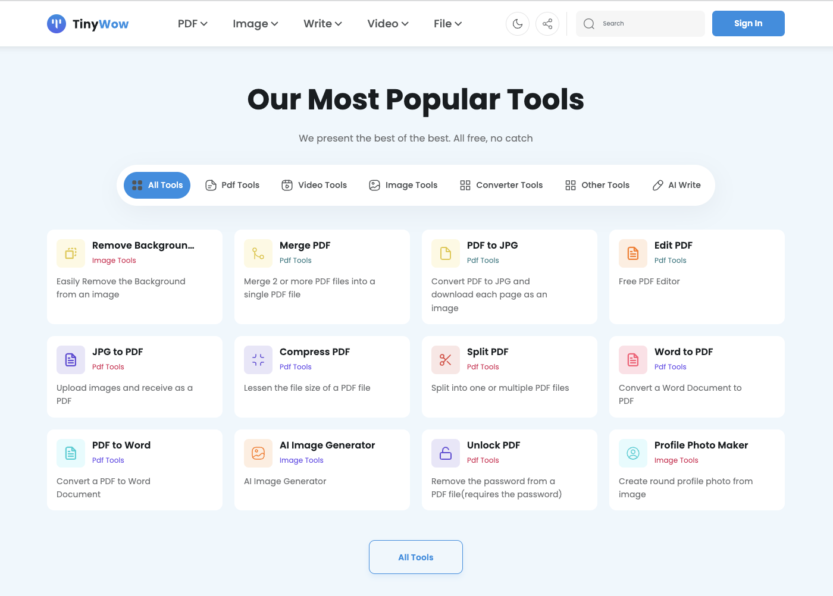Viewport: 833px width, 596px height.
Task: Click the Remove Background tool icon
Action: [71, 253]
